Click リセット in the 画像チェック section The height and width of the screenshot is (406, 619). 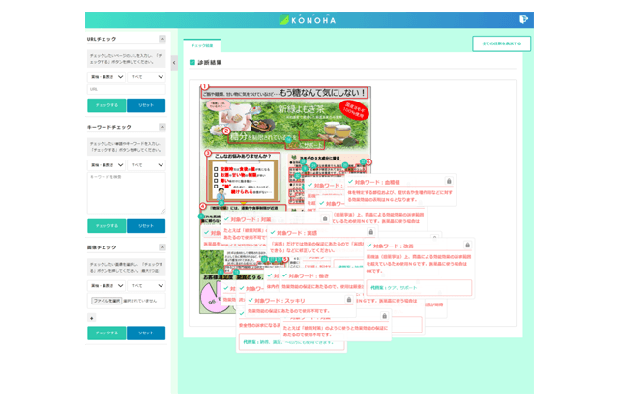coord(146,333)
